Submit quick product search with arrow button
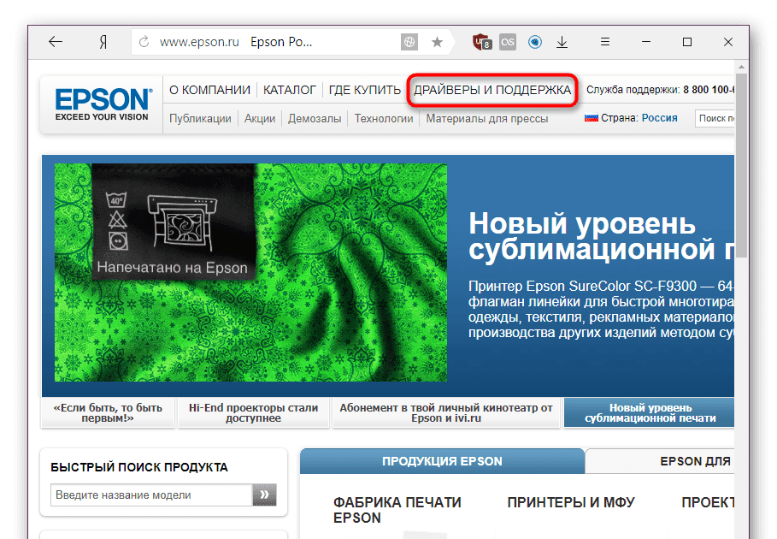Image resolution: width=777 pixels, height=539 pixels. [x=265, y=495]
